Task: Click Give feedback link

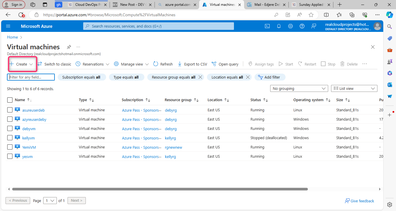Action: tap(359, 201)
